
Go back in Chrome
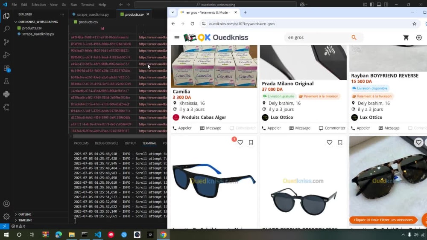pyautogui.click(x=173, y=23)
